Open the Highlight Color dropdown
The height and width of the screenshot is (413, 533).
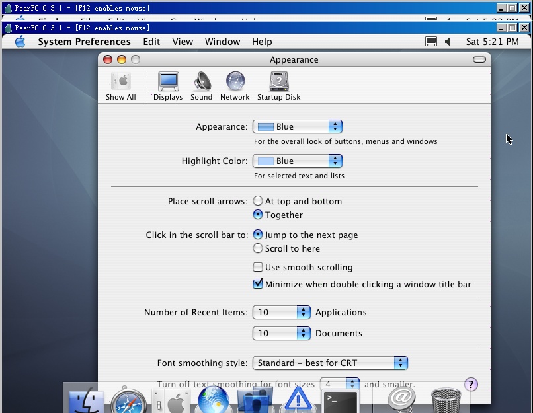click(x=298, y=161)
